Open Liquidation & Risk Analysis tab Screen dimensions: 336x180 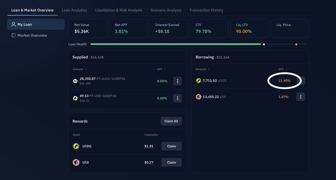(x=119, y=10)
